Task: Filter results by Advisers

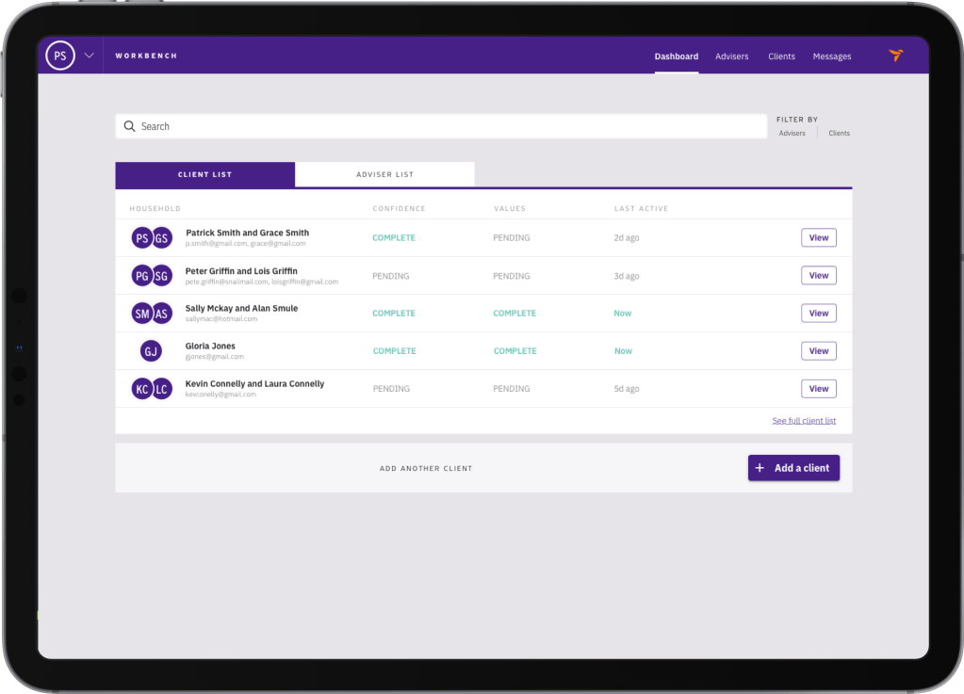Action: pyautogui.click(x=792, y=134)
